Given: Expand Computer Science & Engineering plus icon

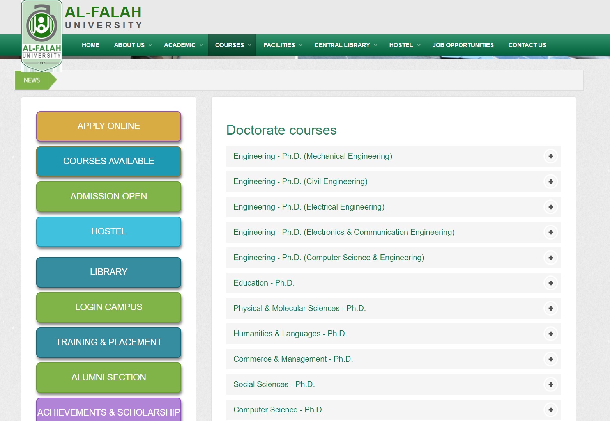Looking at the screenshot, I should click(x=551, y=258).
